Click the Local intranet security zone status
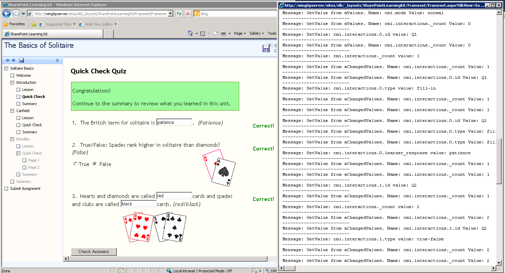Viewport: 505px width, 273px height. (200, 271)
